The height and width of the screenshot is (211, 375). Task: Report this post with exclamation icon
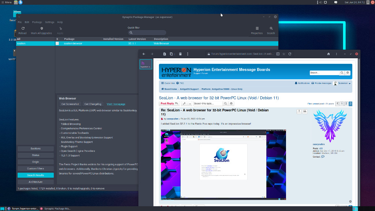(x=299, y=111)
